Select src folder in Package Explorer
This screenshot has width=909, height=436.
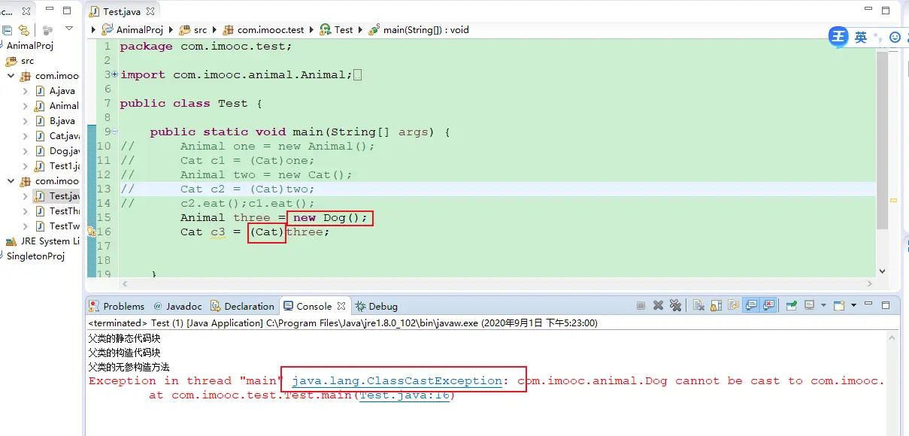[x=20, y=61]
